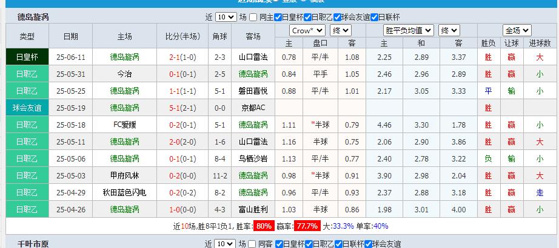Click the 日皇杯 league tag in first row
Viewport: 559px width, 248px height.
(x=27, y=57)
